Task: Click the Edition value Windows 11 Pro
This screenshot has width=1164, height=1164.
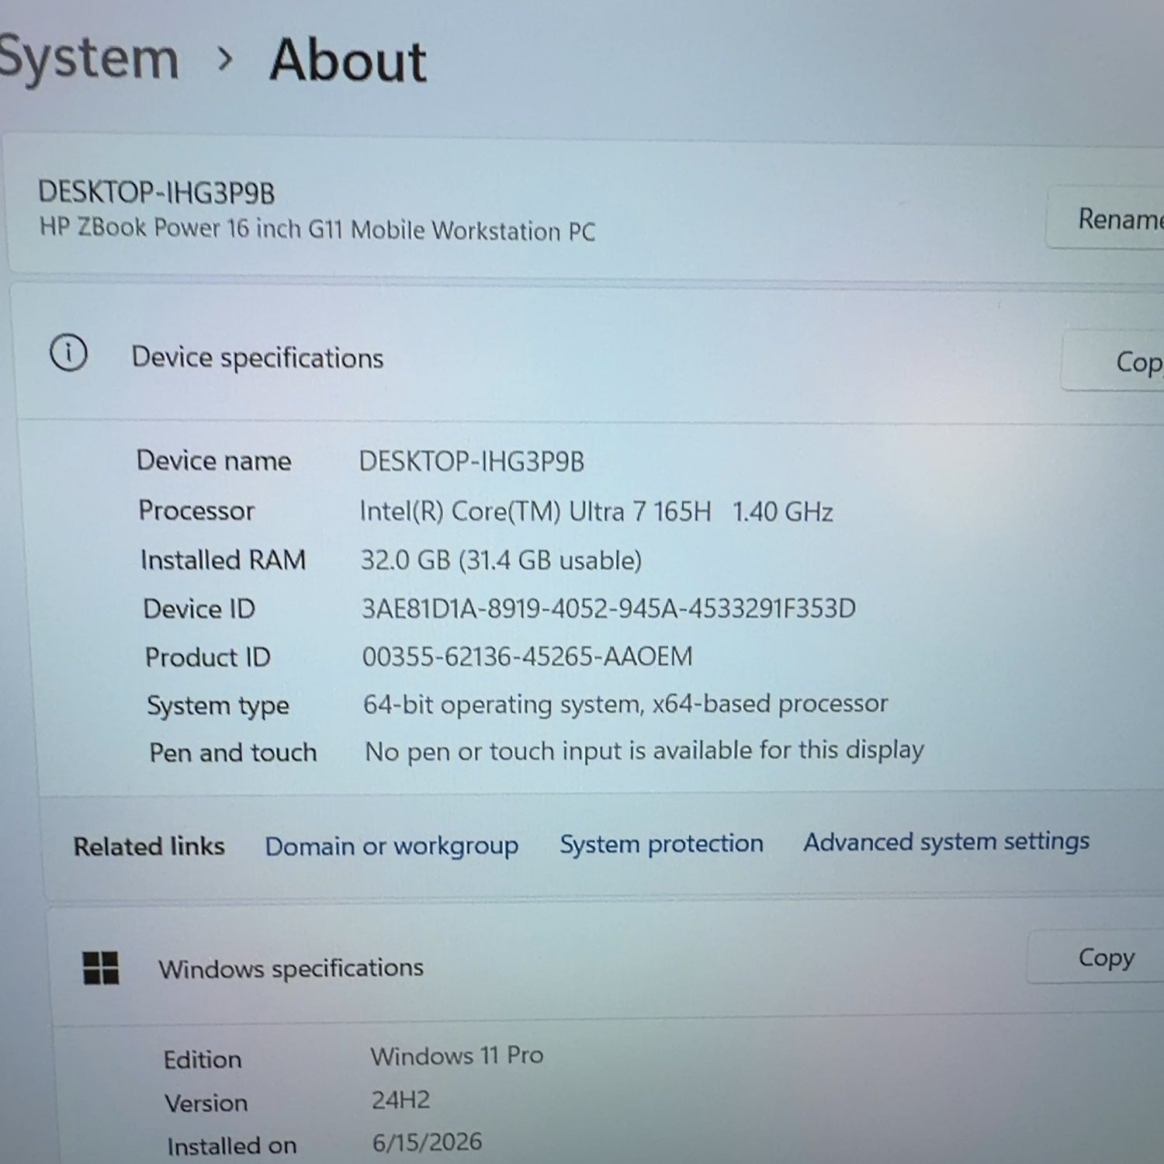Action: click(457, 1055)
